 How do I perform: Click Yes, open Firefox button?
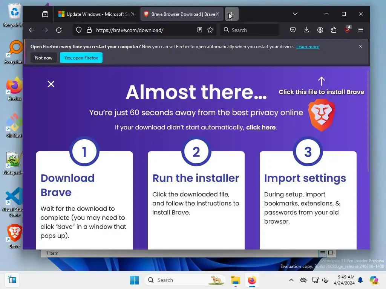point(81,58)
